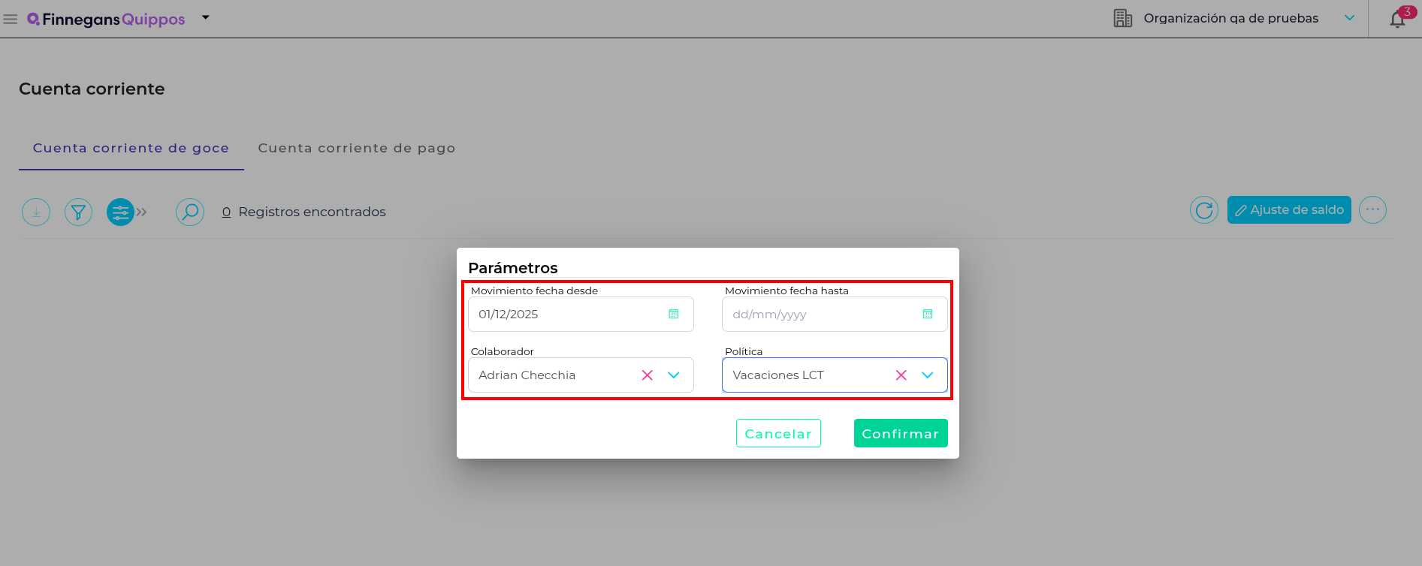Image resolution: width=1422 pixels, height=566 pixels.
Task: Expand the Política dropdown
Action: (928, 375)
